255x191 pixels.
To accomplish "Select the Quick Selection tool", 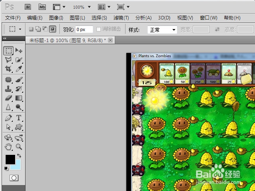I will coord(19,60).
